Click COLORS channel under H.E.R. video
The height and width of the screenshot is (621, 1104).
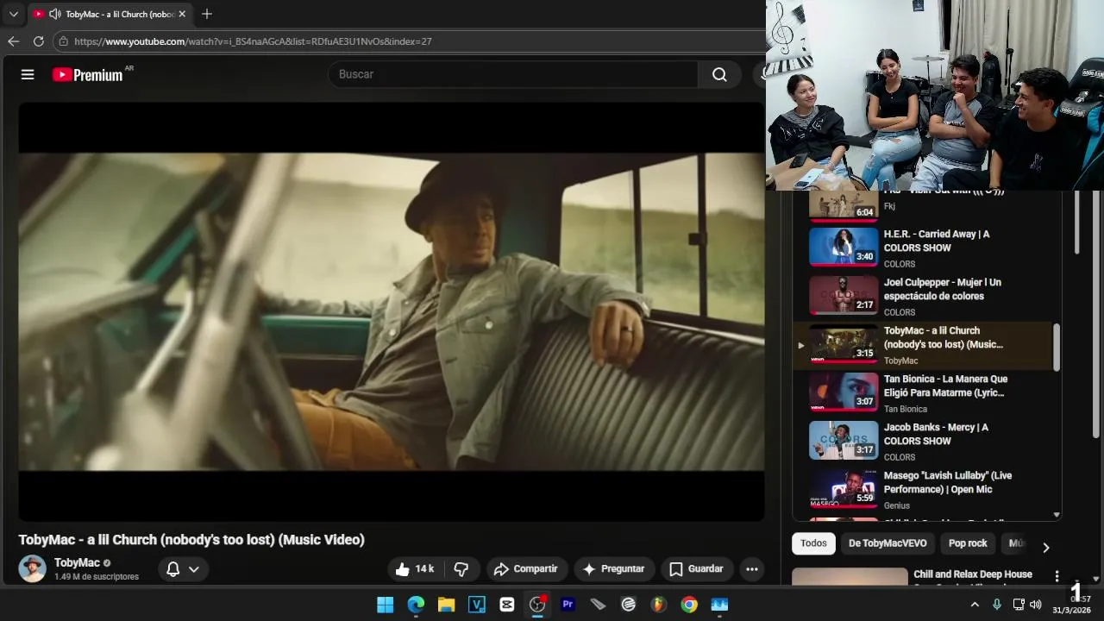click(x=900, y=264)
